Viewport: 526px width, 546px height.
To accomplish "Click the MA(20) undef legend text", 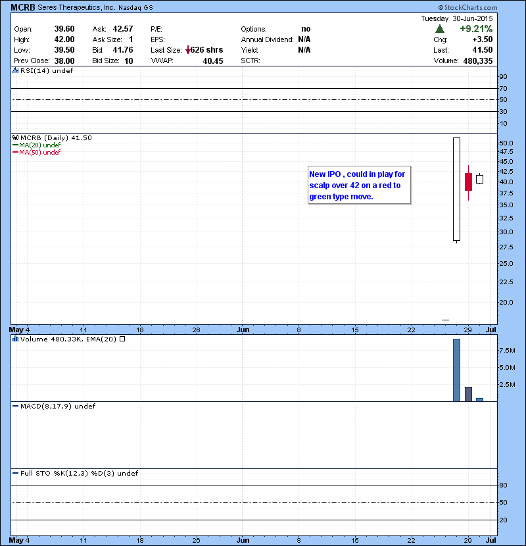I will point(39,145).
